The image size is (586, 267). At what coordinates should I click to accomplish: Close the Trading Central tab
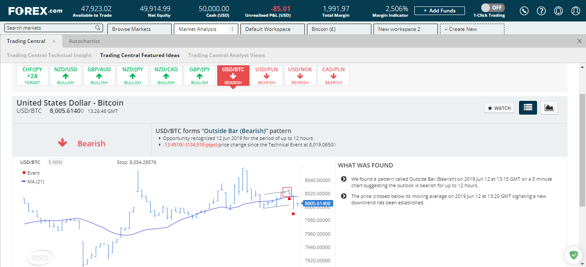point(54,41)
